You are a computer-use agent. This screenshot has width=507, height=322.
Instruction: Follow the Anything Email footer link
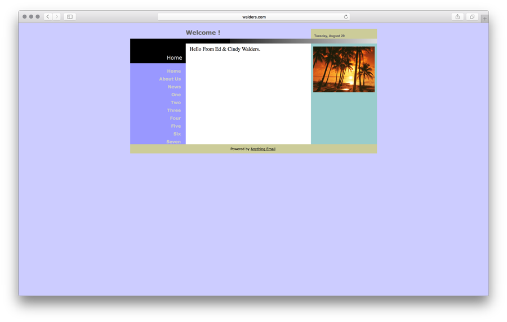[x=263, y=149]
